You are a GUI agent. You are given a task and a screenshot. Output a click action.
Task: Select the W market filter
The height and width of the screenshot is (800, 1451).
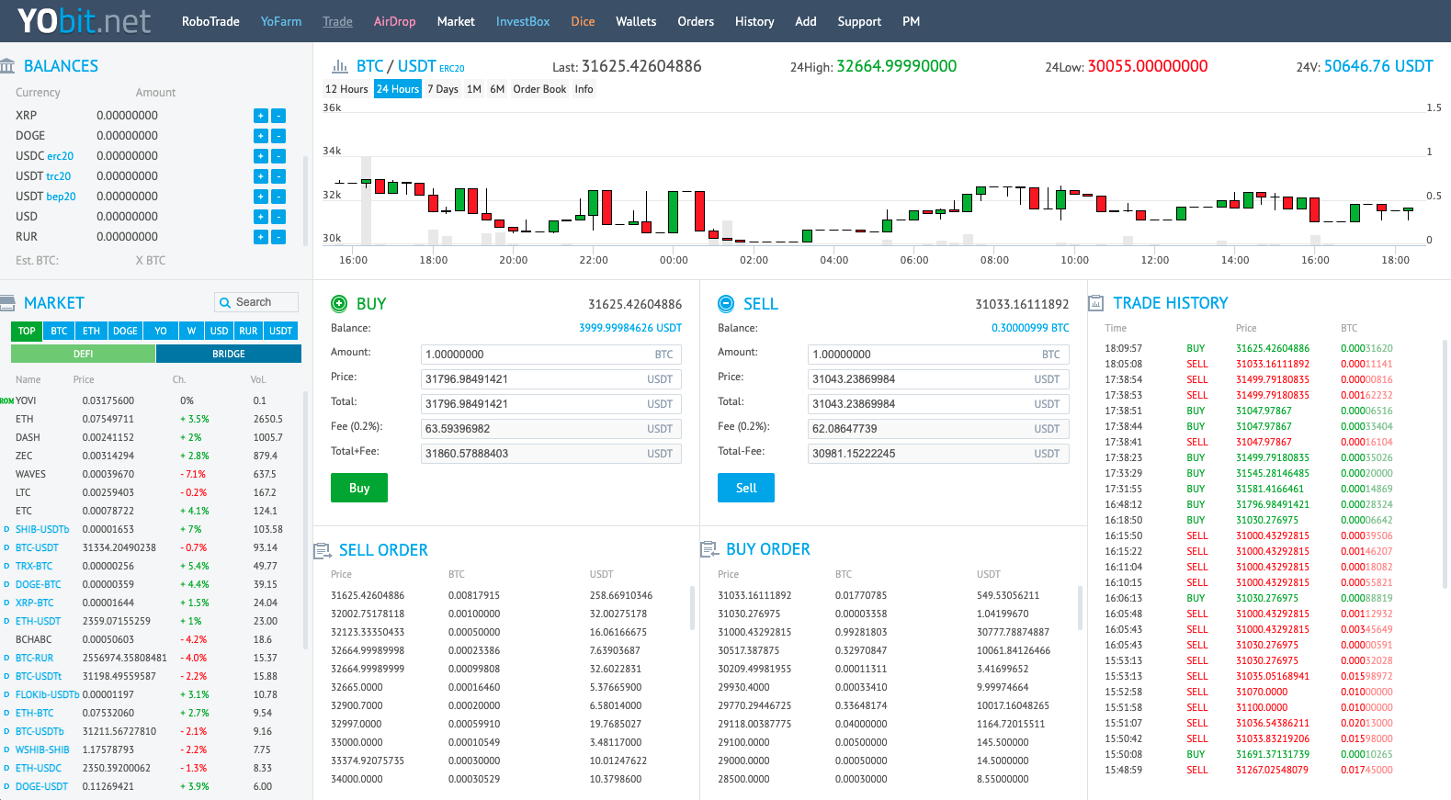191,331
